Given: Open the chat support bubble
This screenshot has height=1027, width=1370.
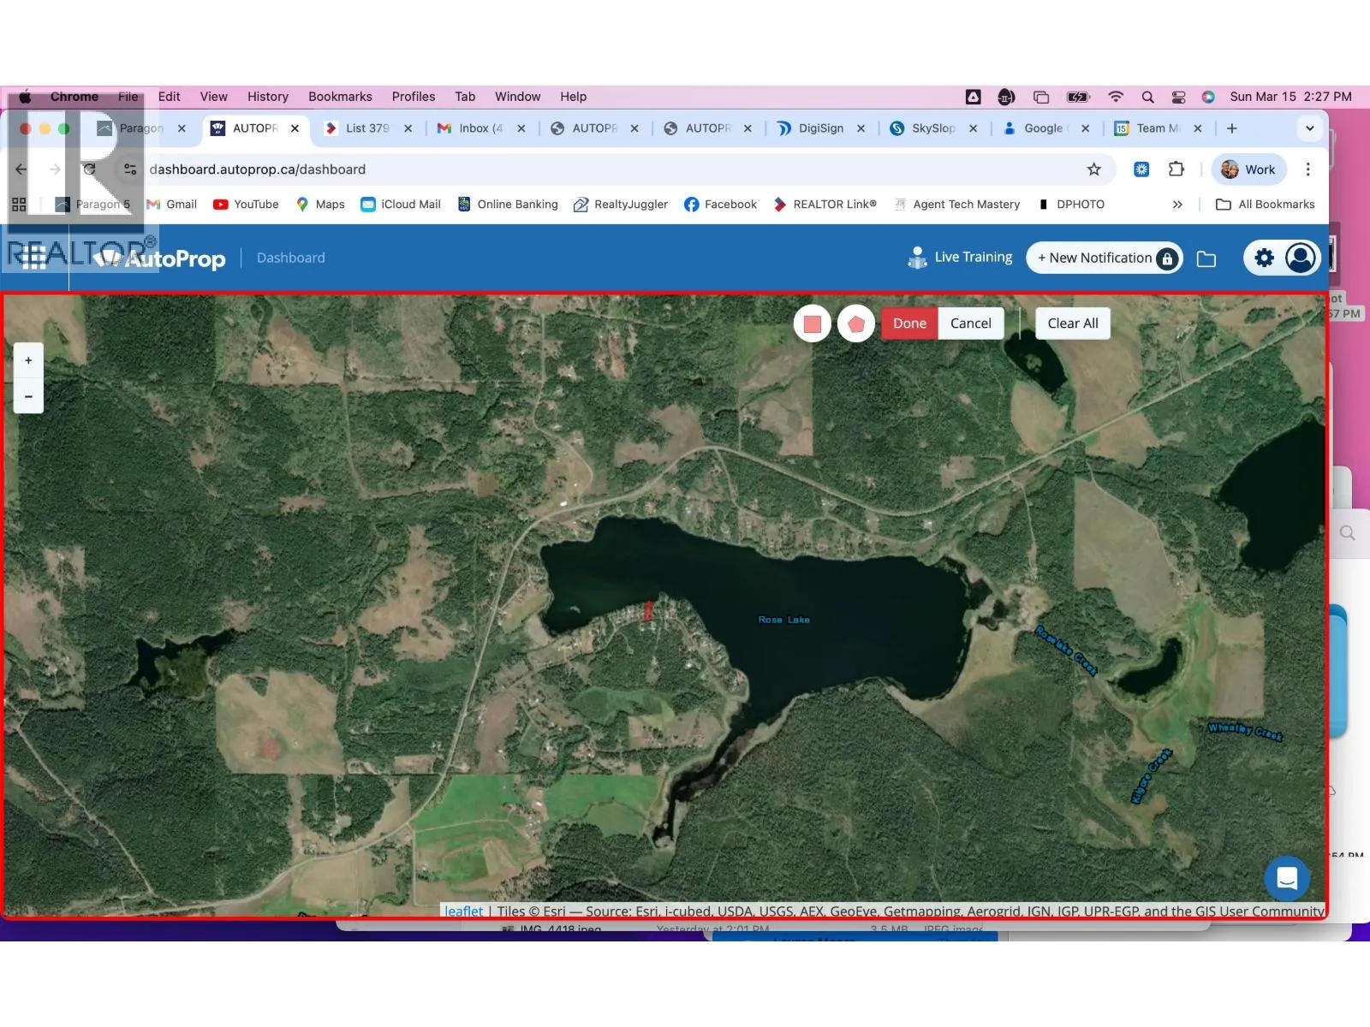Looking at the screenshot, I should [1286, 877].
